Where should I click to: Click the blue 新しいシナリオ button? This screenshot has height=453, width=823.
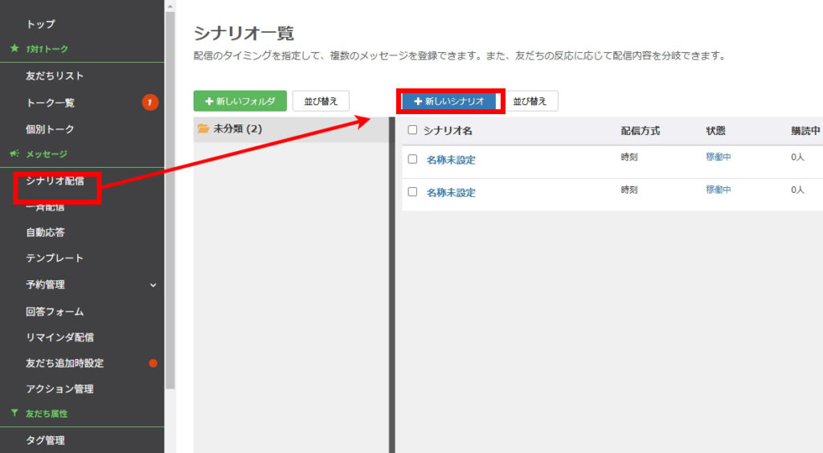(449, 101)
